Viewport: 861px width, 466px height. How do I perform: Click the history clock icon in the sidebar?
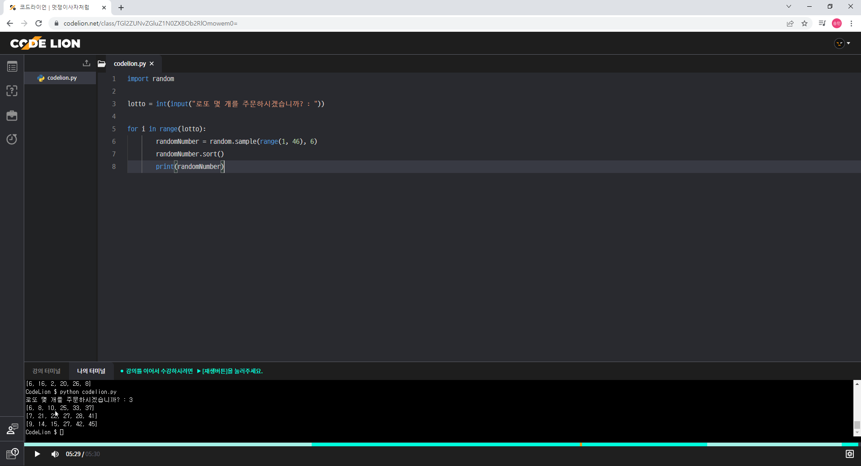[12, 139]
